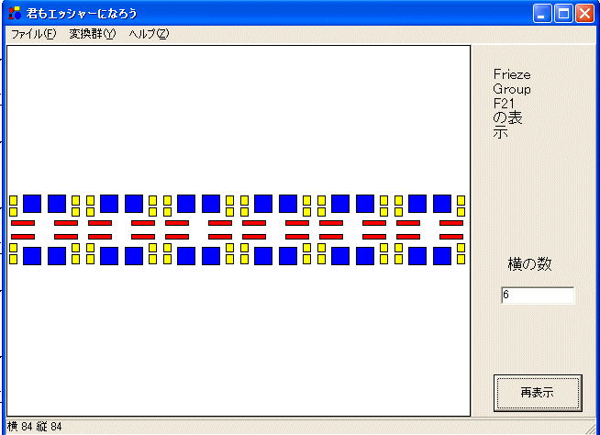Close the 君もエッシャーになろう window

coord(585,14)
